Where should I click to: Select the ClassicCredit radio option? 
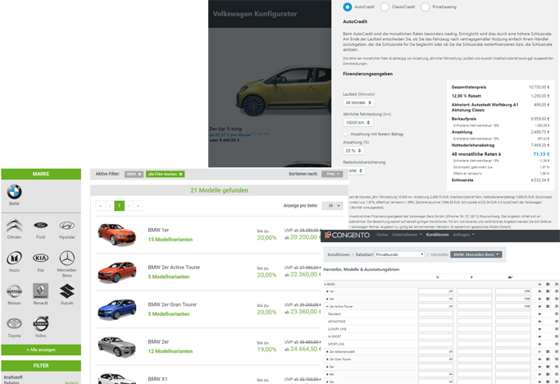[385, 7]
